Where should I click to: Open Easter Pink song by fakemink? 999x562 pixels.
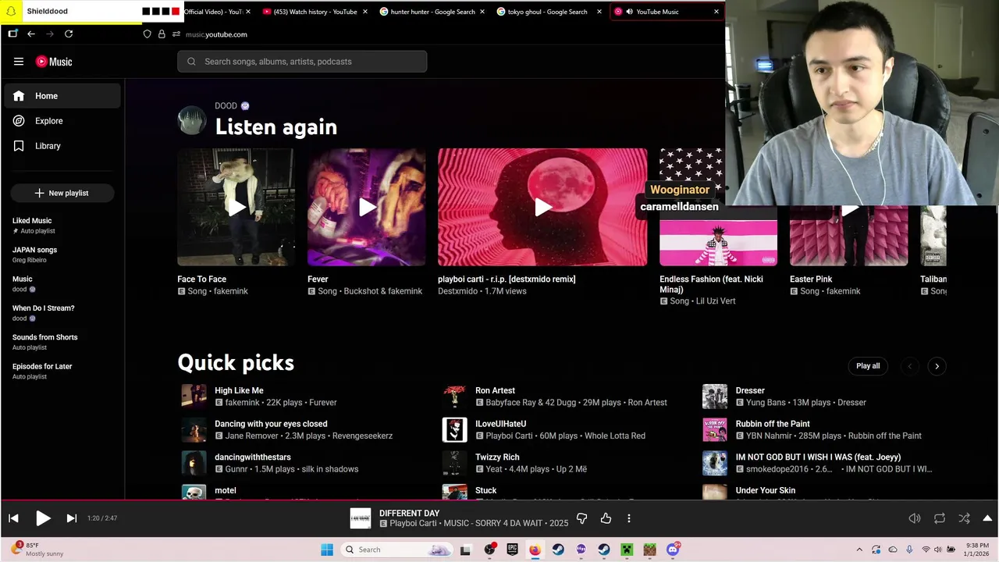click(x=811, y=279)
